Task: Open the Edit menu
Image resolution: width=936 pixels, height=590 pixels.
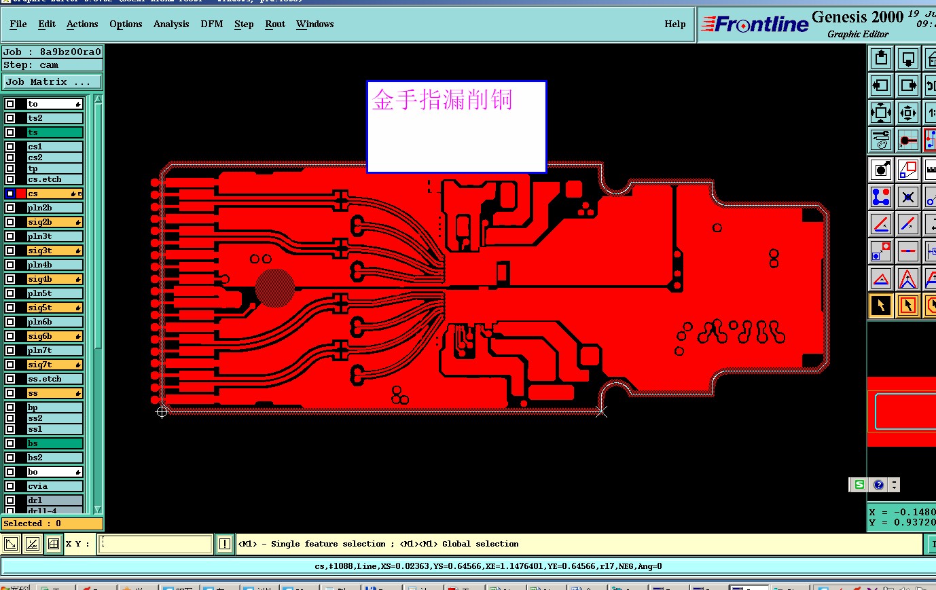Action: tap(47, 24)
